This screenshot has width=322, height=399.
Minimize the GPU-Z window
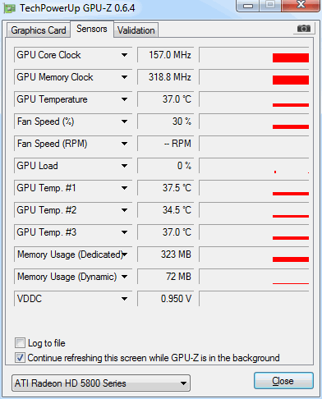pos(248,6)
